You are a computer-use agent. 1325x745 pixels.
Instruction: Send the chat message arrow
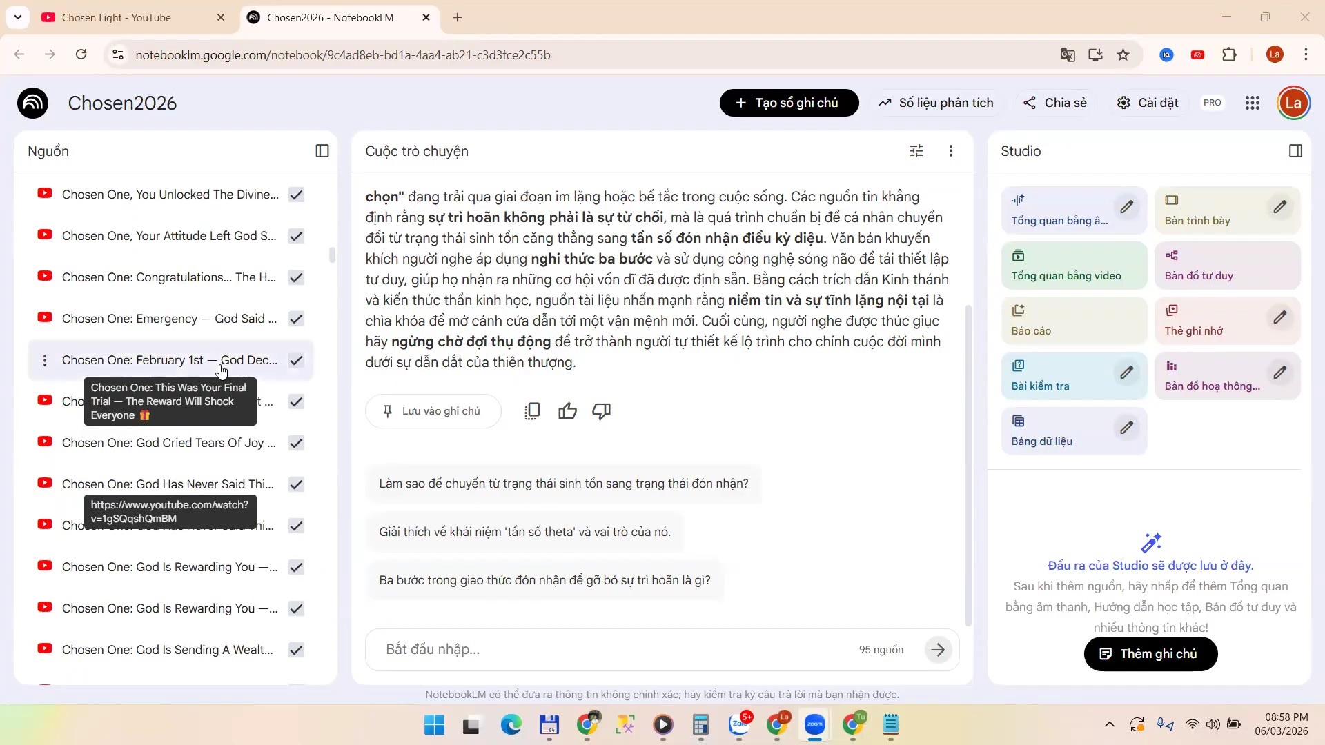938,650
